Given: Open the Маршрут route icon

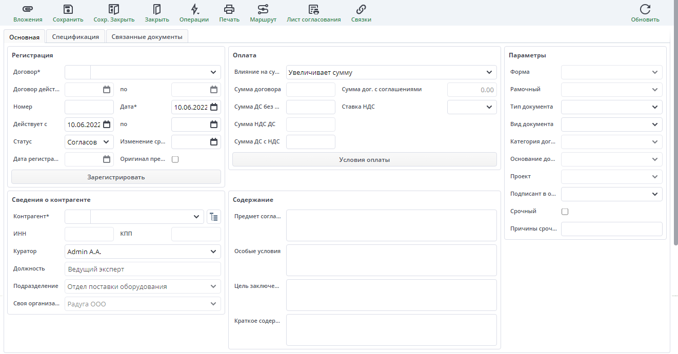Looking at the screenshot, I should (263, 9).
